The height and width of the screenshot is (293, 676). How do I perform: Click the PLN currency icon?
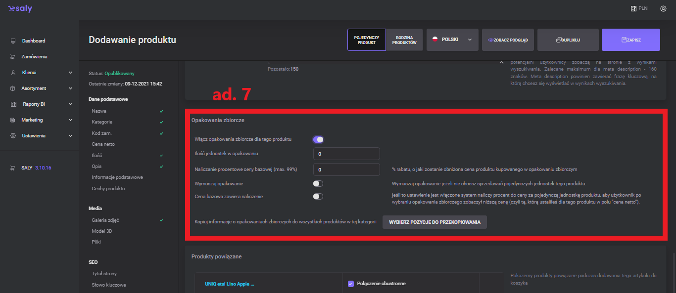633,8
